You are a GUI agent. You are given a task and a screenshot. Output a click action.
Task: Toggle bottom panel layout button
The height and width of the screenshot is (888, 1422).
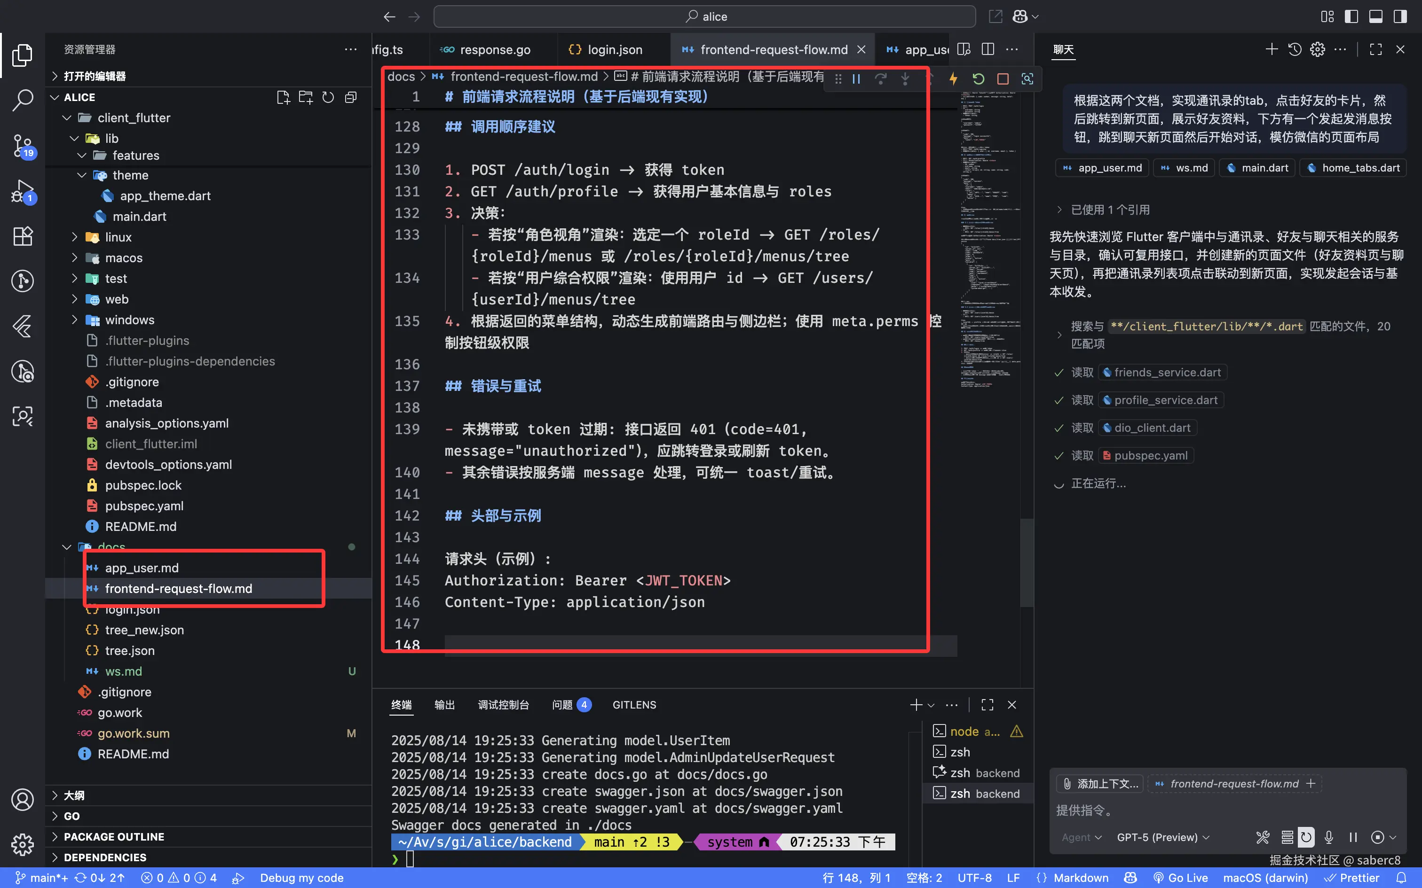[x=1375, y=16]
